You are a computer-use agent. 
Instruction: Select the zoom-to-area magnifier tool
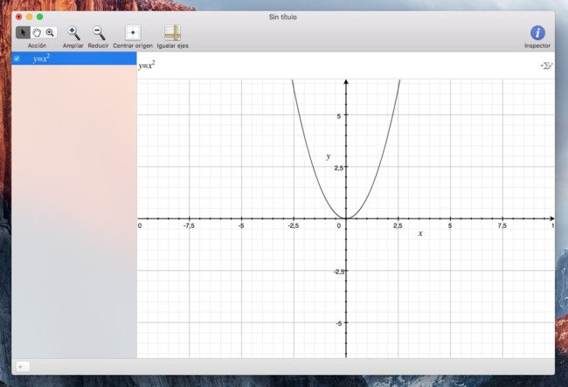click(50, 32)
